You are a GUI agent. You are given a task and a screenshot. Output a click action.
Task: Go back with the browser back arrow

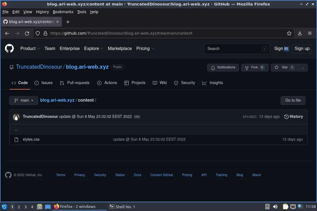tap(7, 33)
